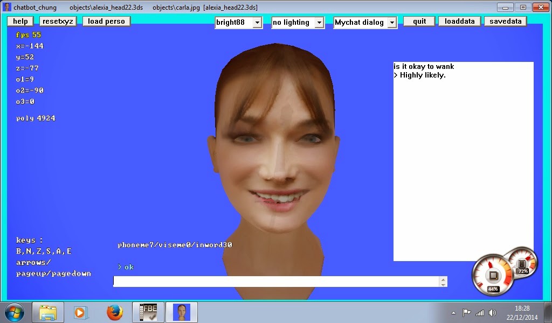Image resolution: width=552 pixels, height=323 pixels.
Task: Focus the chat text input field
Action: pos(277,282)
